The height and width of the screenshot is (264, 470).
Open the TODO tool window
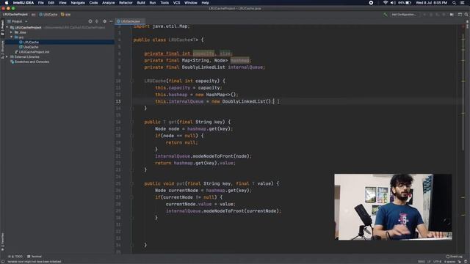tap(15, 257)
